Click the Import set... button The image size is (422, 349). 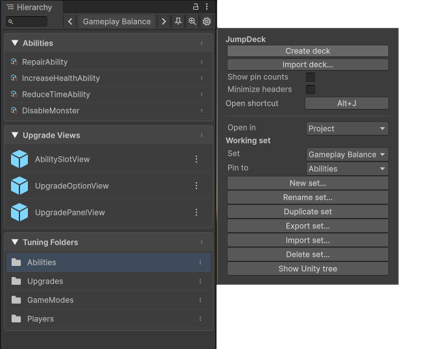click(308, 240)
